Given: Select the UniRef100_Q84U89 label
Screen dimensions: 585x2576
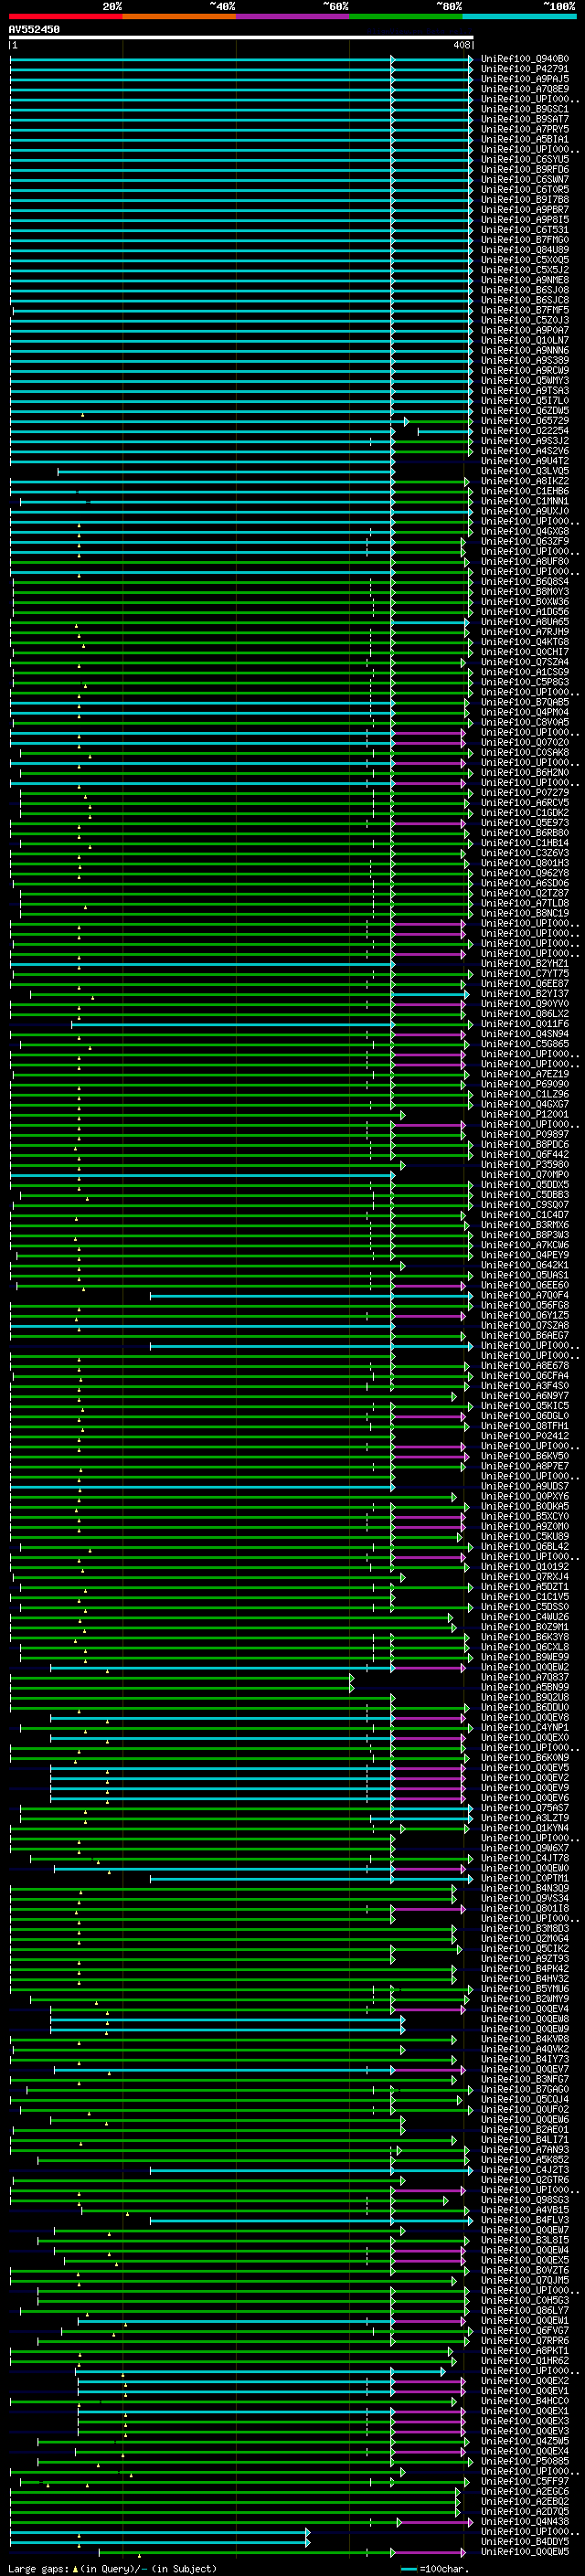Looking at the screenshot, I should click(525, 250).
